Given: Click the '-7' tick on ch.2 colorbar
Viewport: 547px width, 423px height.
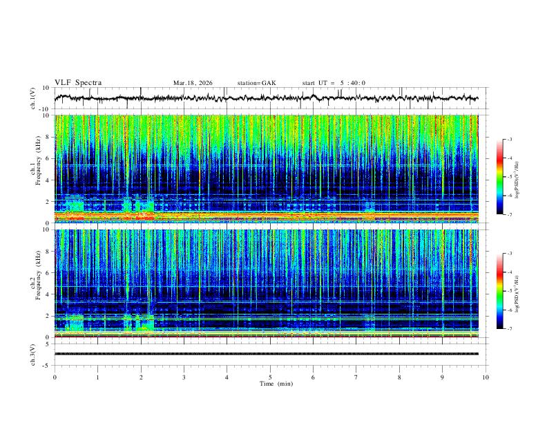Looking at the screenshot, I should (x=509, y=329).
